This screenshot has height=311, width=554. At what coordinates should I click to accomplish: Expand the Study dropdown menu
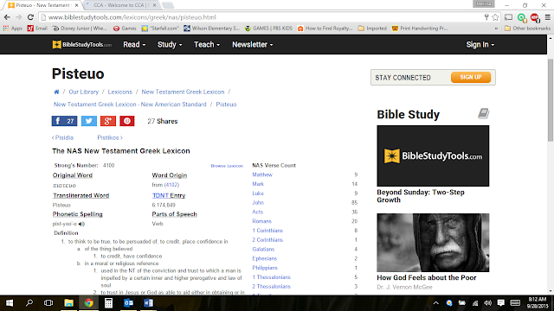click(170, 45)
